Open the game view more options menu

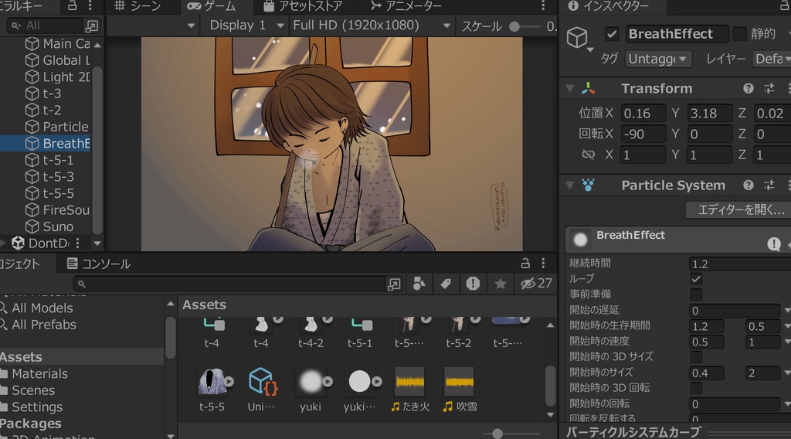click(x=543, y=6)
